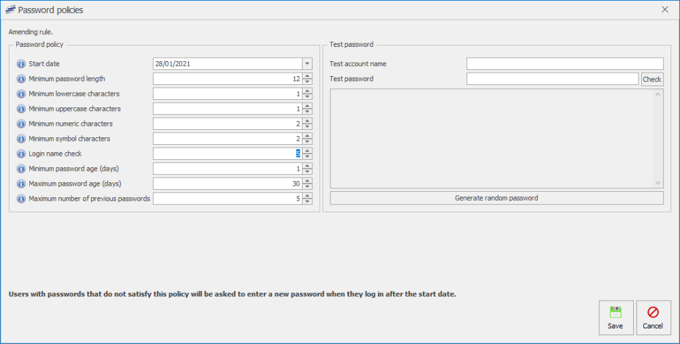Click the Check password button
680x344 pixels.
[x=651, y=79]
